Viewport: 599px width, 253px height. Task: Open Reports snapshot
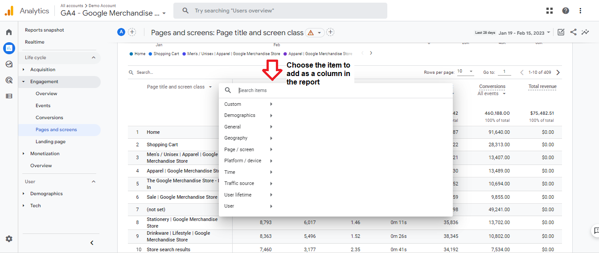click(45, 30)
